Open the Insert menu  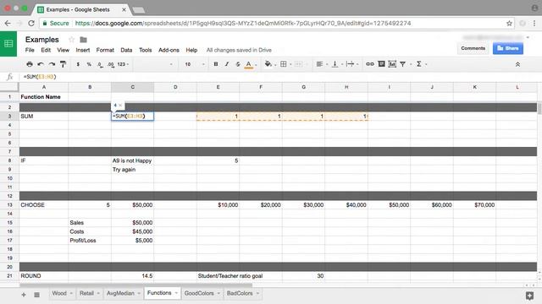(x=83, y=50)
